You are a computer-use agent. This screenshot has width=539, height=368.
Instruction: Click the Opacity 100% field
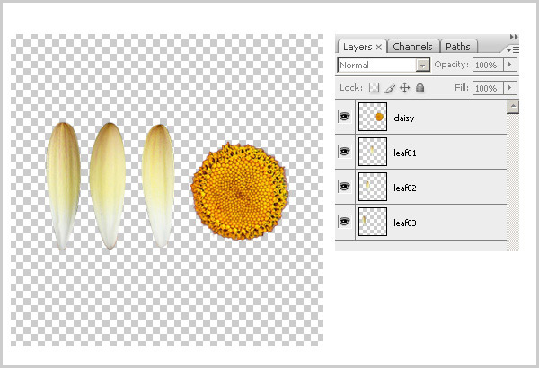(488, 65)
